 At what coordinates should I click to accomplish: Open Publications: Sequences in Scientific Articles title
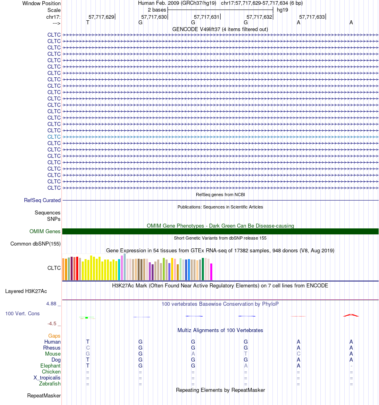(x=220, y=207)
